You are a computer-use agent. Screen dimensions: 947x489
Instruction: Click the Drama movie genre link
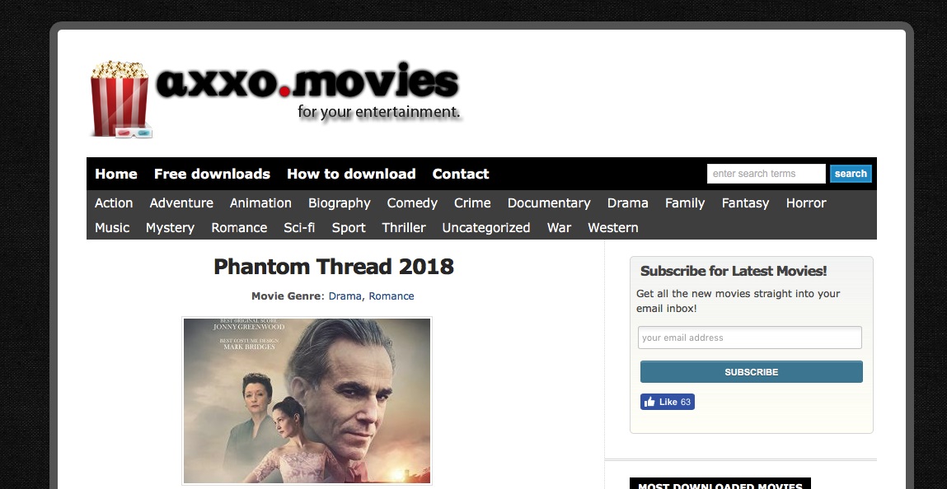tap(345, 296)
